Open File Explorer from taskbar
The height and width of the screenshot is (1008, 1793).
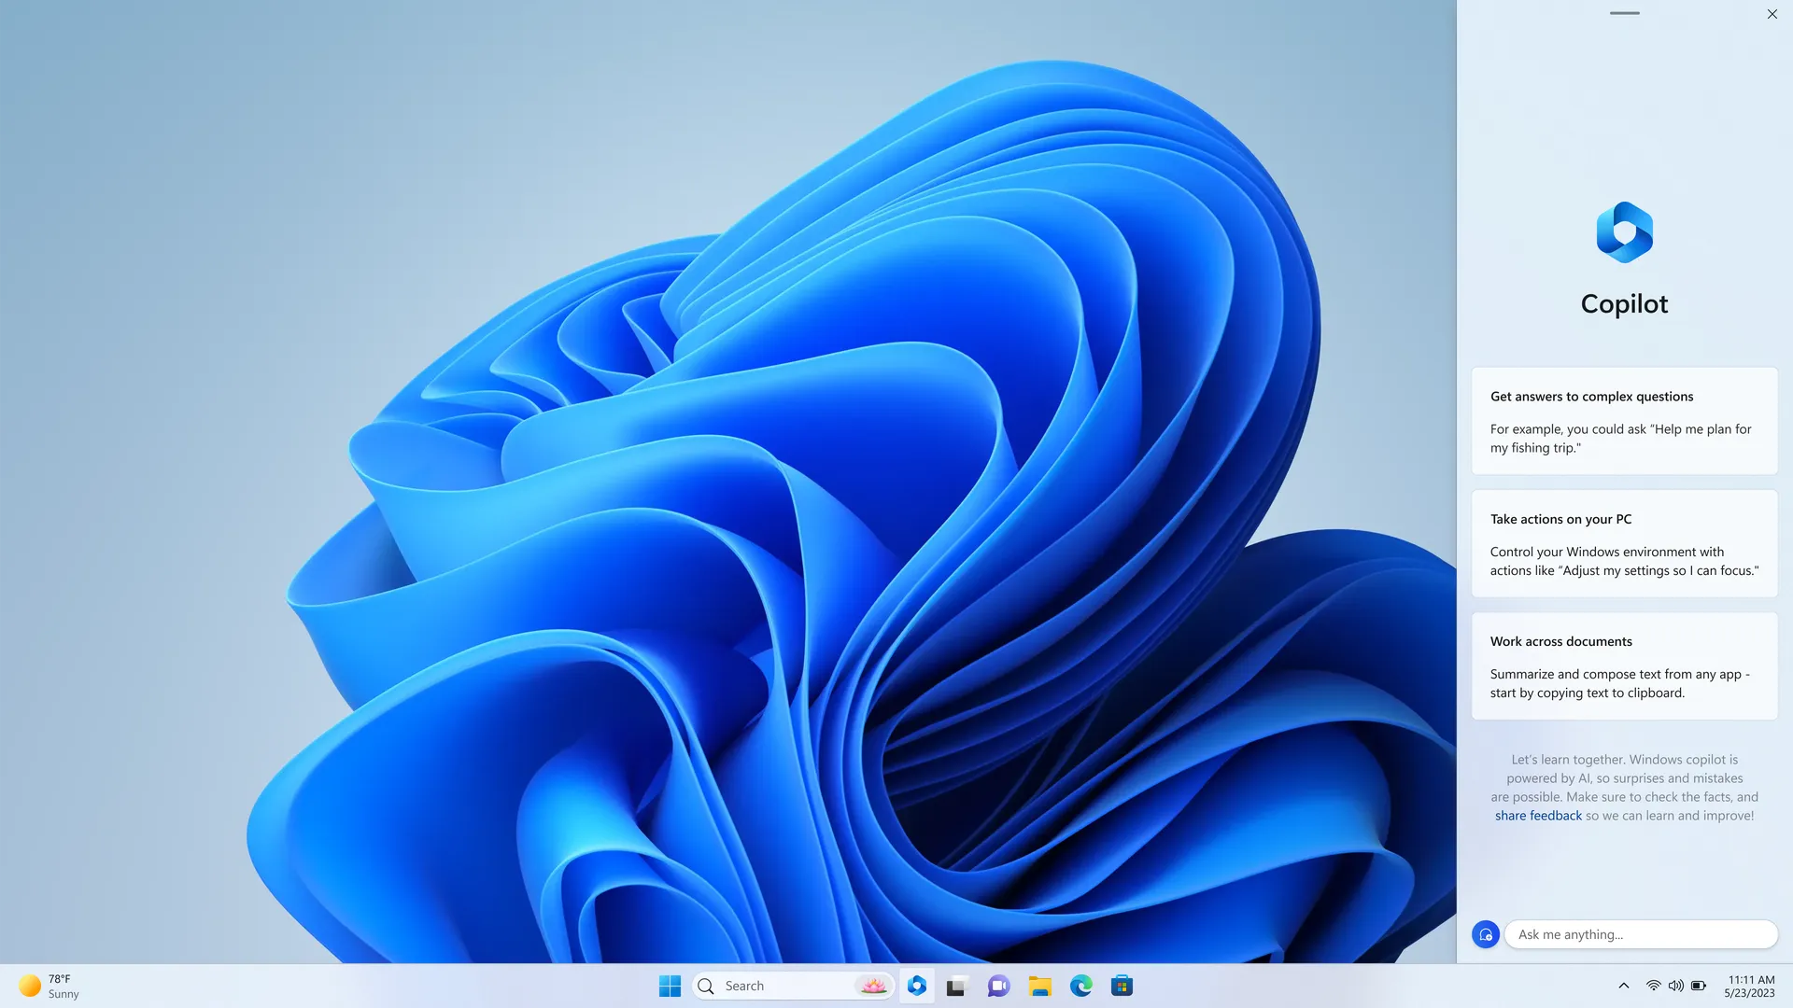click(1038, 986)
